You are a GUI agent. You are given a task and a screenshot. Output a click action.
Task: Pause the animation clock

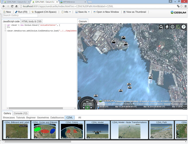pos(87,108)
